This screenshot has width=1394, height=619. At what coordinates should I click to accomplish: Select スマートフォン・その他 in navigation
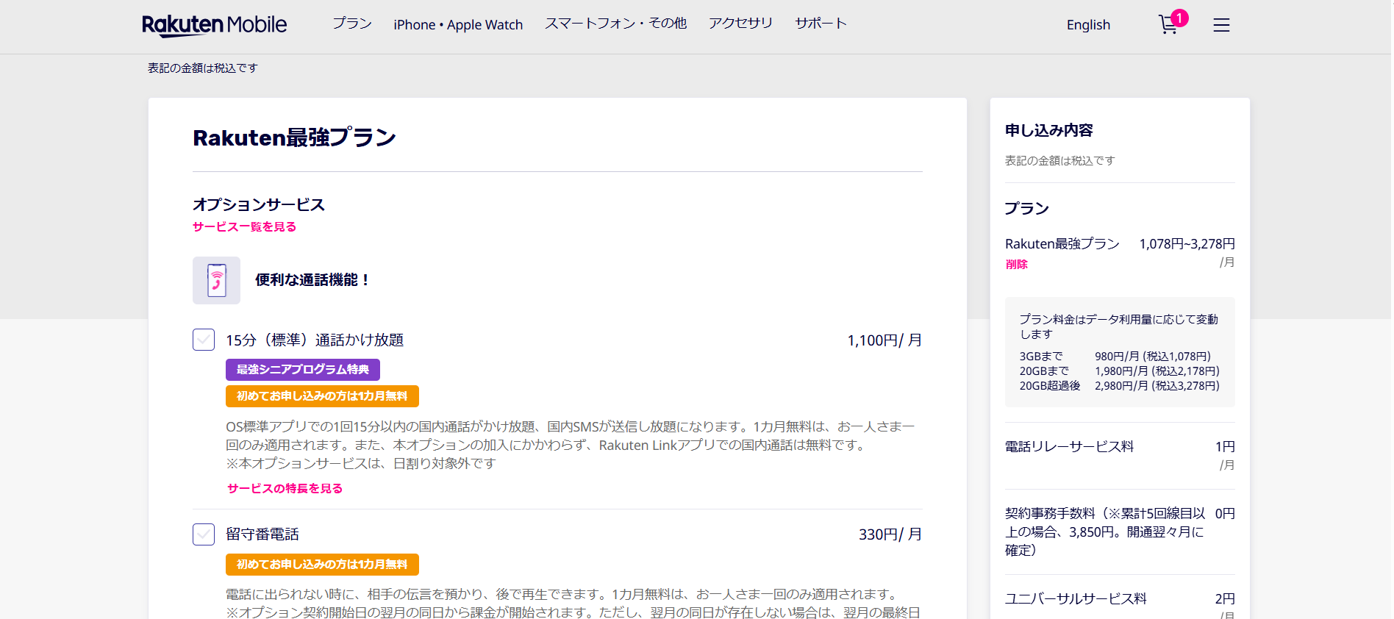click(615, 24)
